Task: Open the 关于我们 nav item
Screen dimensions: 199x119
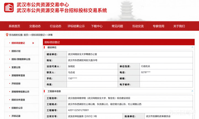Action: click(179, 26)
